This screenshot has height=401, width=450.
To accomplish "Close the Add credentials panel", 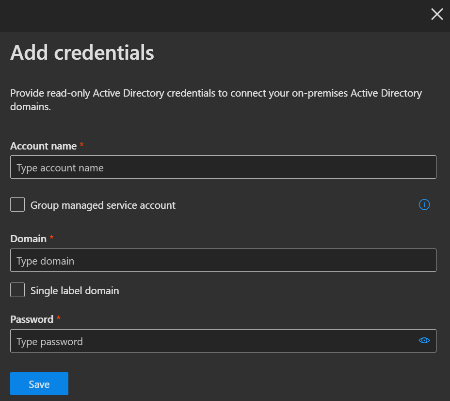I will pos(437,14).
